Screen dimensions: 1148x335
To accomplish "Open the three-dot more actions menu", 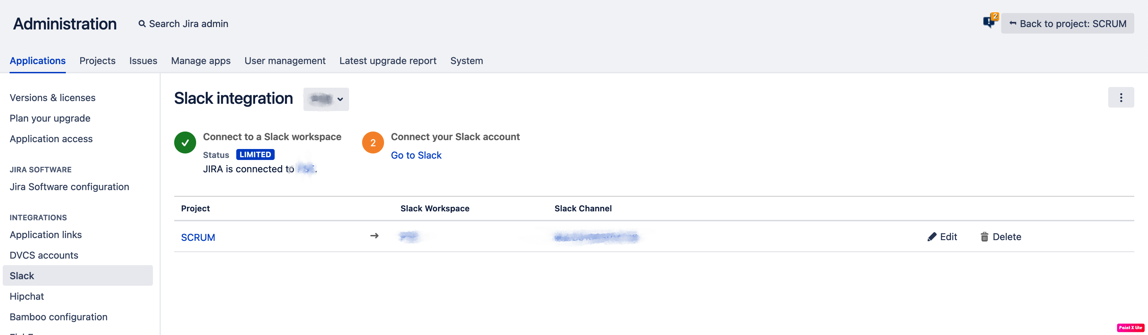I will (x=1121, y=98).
